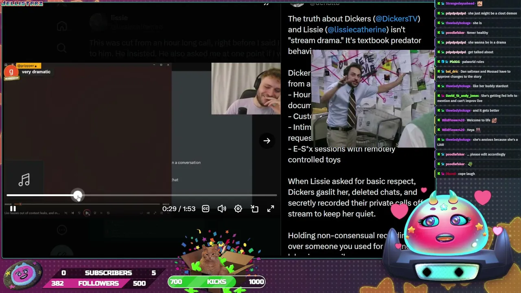This screenshot has width=521, height=293.
Task: Click David_1k_andy_jones's chat message
Action: [477, 98]
